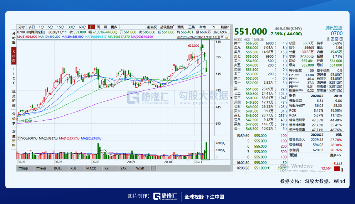Image resolution: width=355 pixels, height=204 pixels.
Task: Open the 分价表 sidebar view
Action: point(14,119)
